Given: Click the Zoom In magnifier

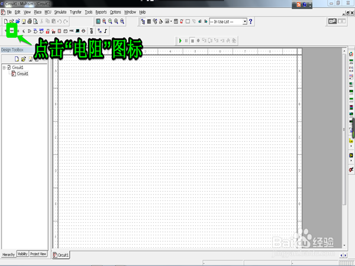Looking at the screenshot, I should pos(104,21).
